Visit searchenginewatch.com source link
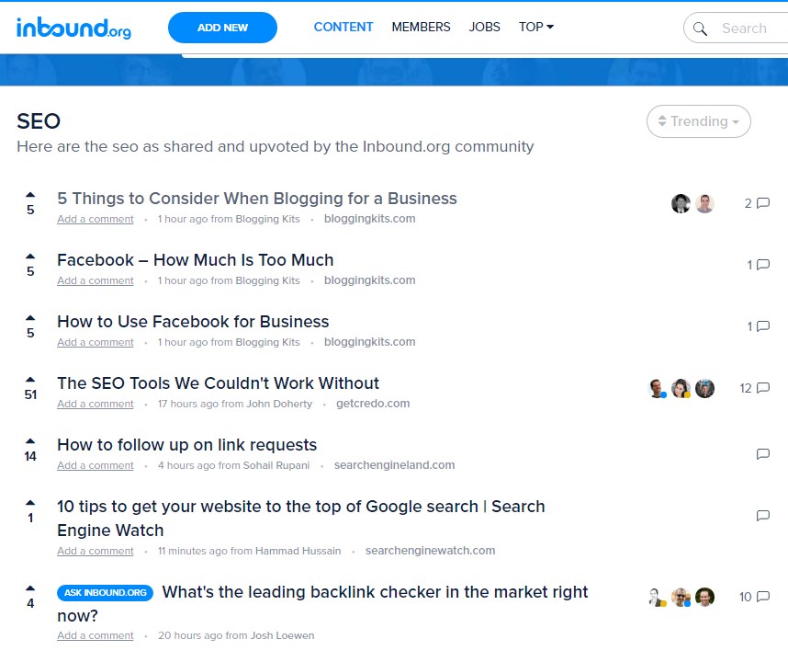 (x=430, y=551)
